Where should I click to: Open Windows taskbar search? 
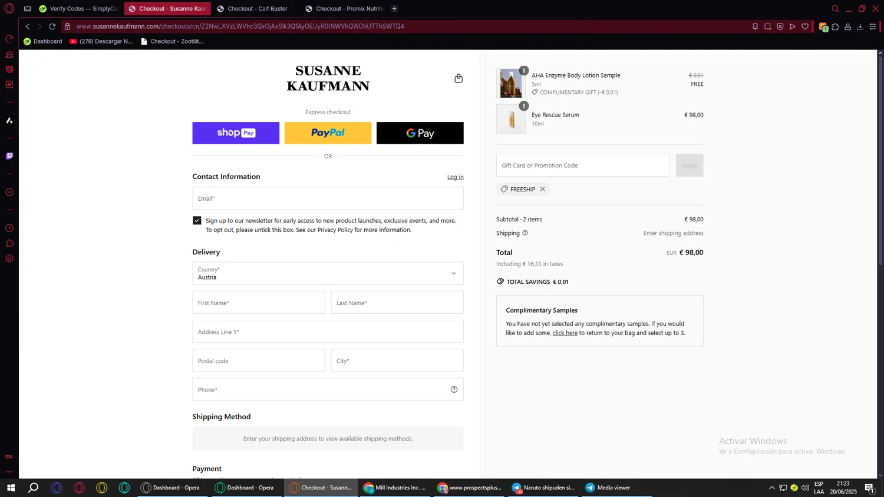(34, 488)
